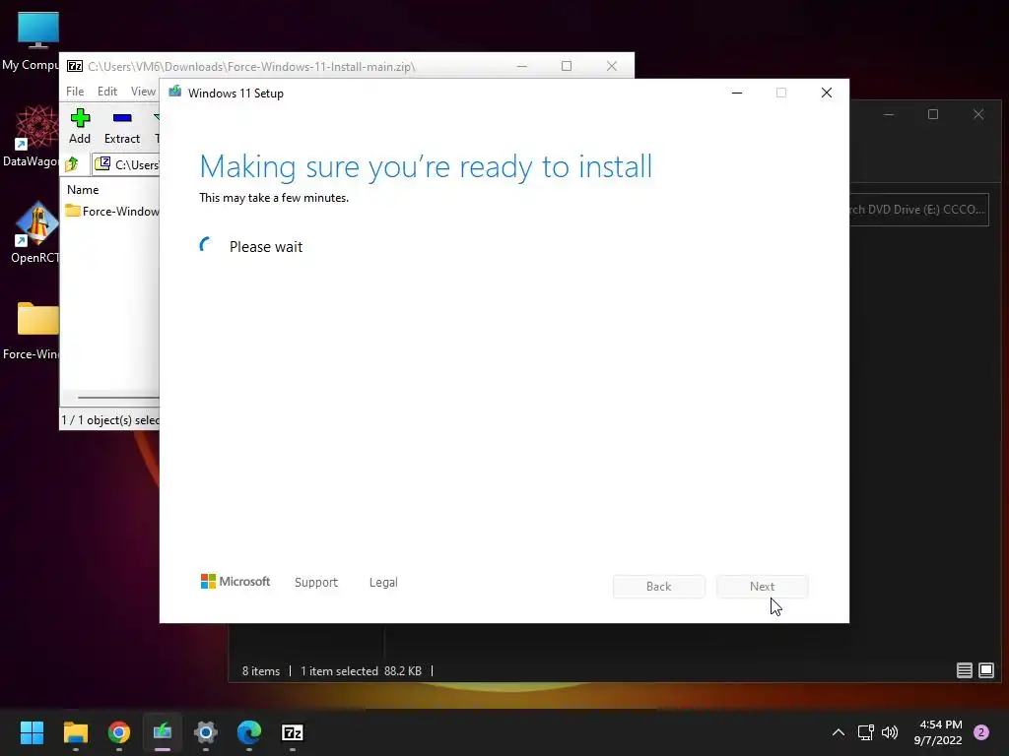The height and width of the screenshot is (756, 1009).
Task: Click the Next button in Setup
Action: pos(762,587)
